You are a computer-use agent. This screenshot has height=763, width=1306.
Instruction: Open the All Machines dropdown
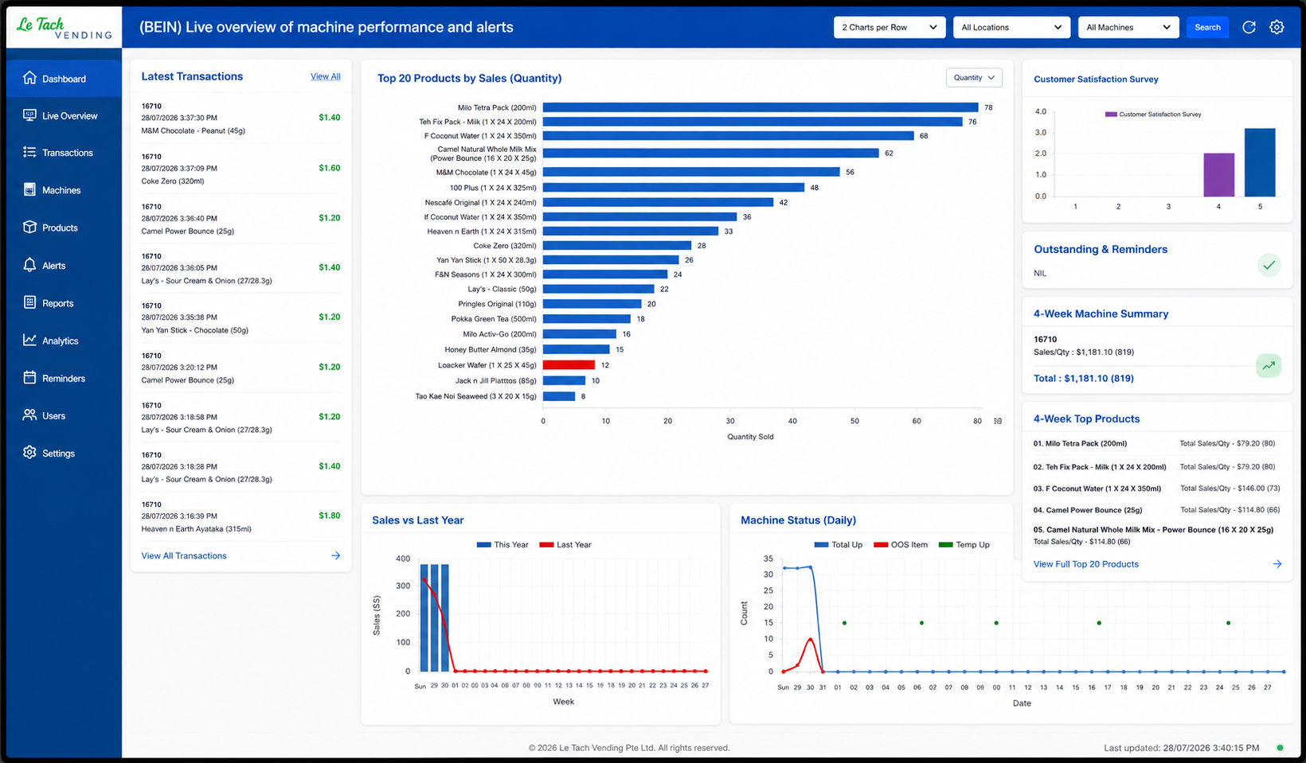(x=1128, y=27)
